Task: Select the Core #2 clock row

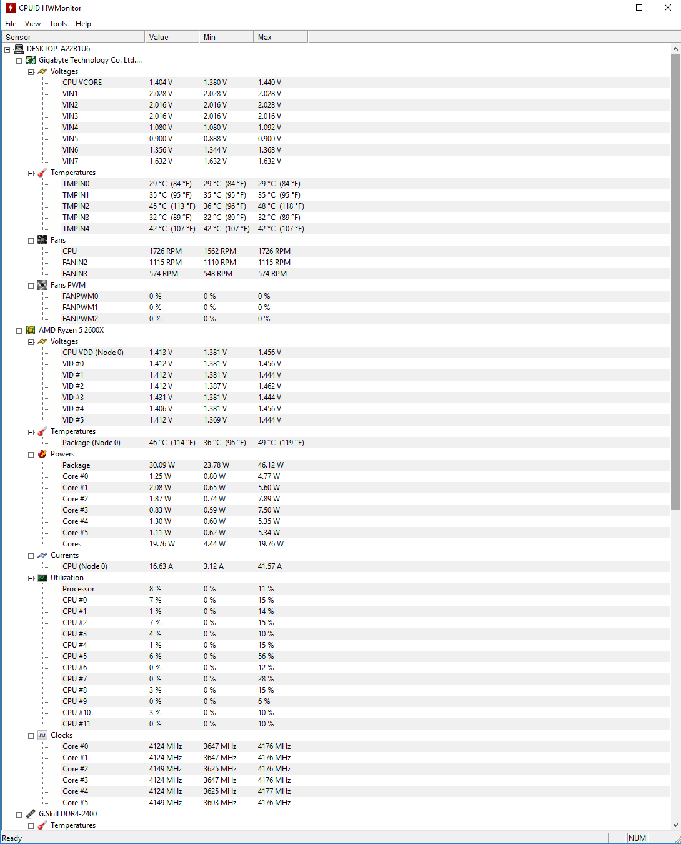Action: coord(336,769)
